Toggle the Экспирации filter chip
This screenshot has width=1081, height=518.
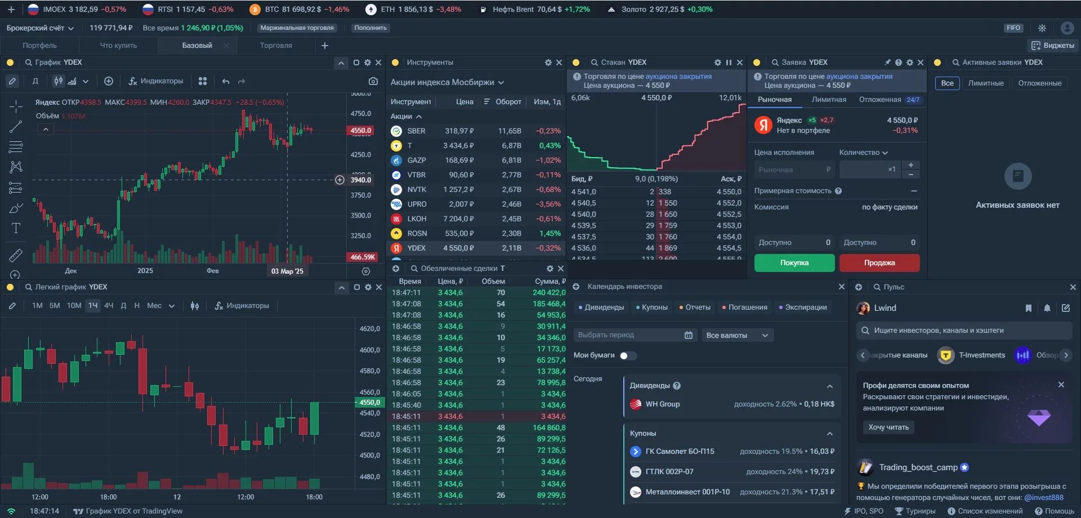pos(803,307)
